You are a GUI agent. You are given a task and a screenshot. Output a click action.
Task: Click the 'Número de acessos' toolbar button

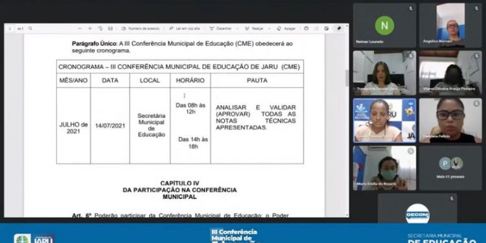tap(140, 29)
